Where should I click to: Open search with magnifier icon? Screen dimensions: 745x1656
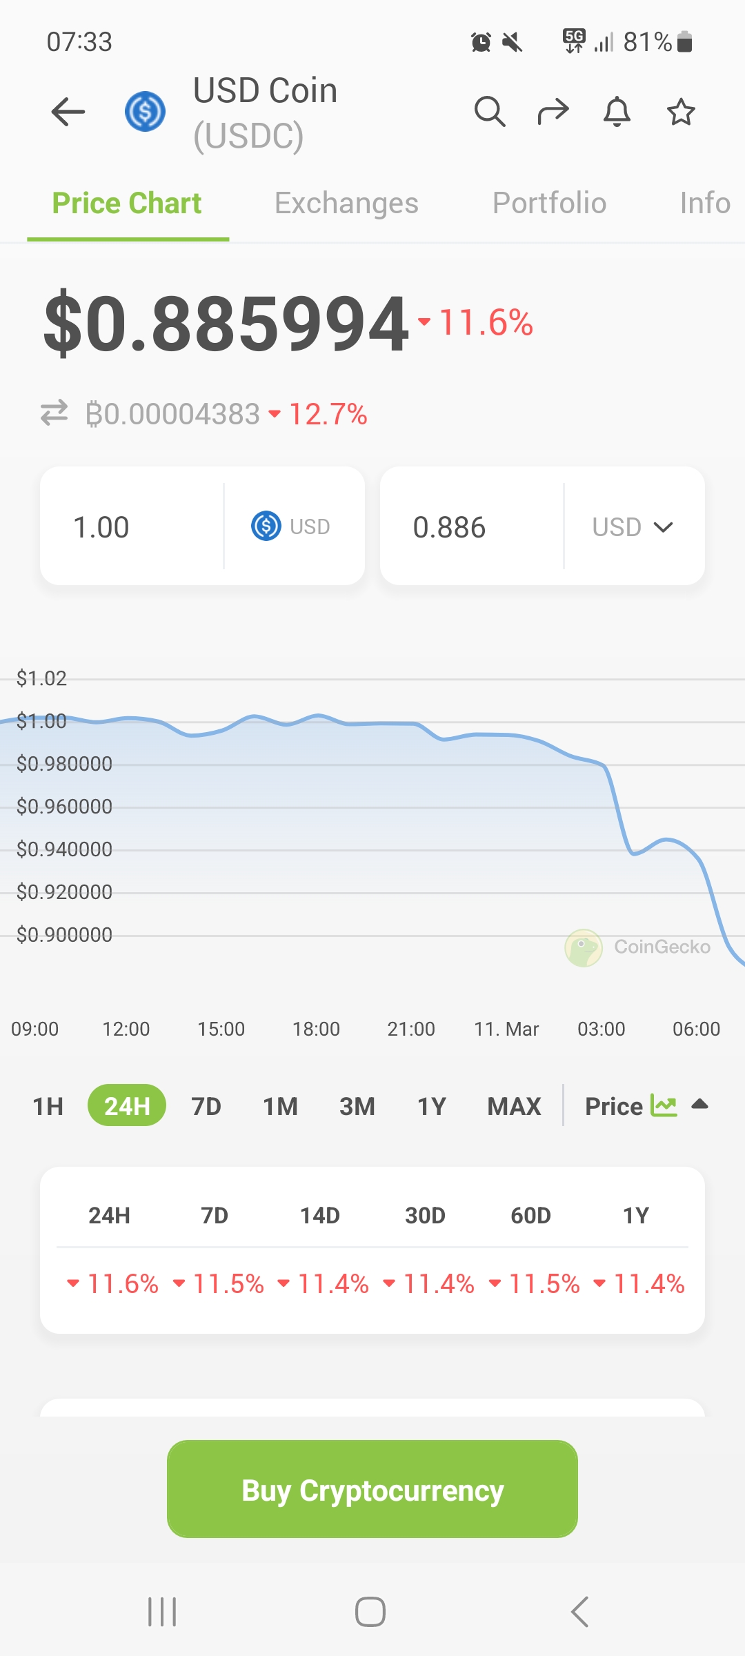(490, 112)
